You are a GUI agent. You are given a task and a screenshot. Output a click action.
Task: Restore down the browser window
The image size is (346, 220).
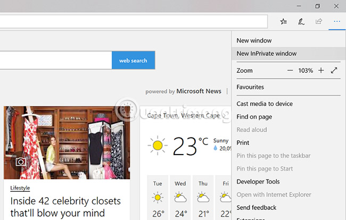pyautogui.click(x=318, y=6)
